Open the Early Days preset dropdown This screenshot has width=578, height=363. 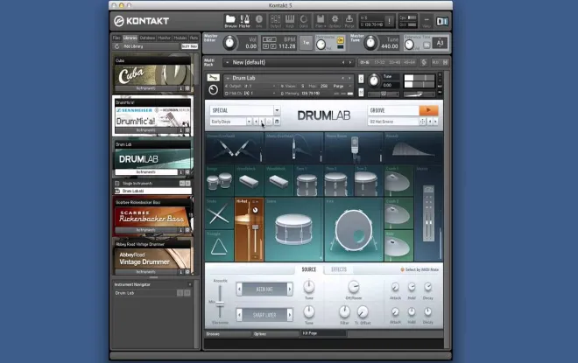tap(250, 122)
